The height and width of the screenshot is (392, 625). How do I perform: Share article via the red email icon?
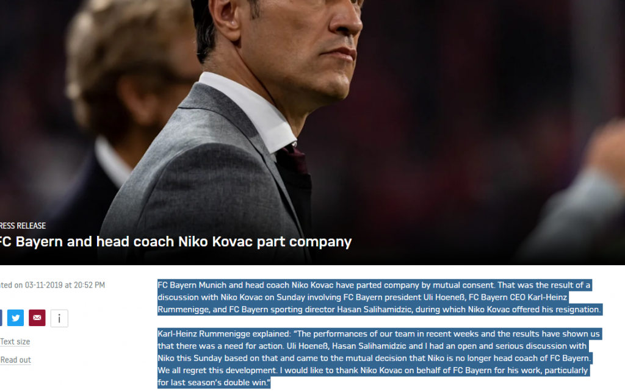click(37, 318)
